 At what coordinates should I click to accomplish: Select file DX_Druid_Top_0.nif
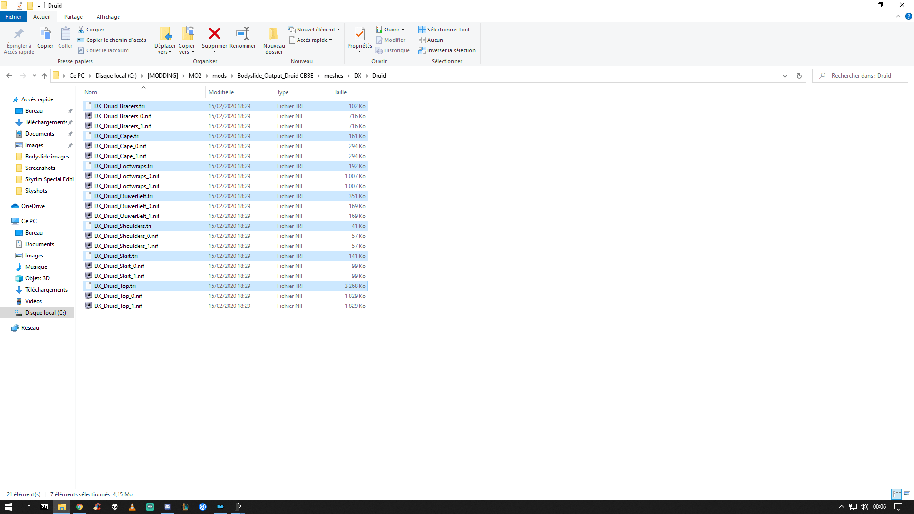(x=118, y=296)
